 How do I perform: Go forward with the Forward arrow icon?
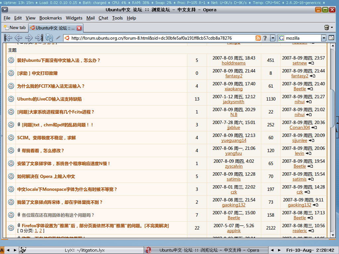tap(29, 38)
